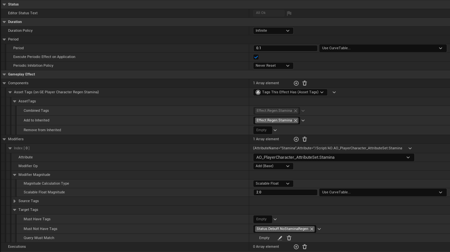Click the Must Have Tags Empty box
Viewport: 450px width, 252px height.
click(262, 219)
